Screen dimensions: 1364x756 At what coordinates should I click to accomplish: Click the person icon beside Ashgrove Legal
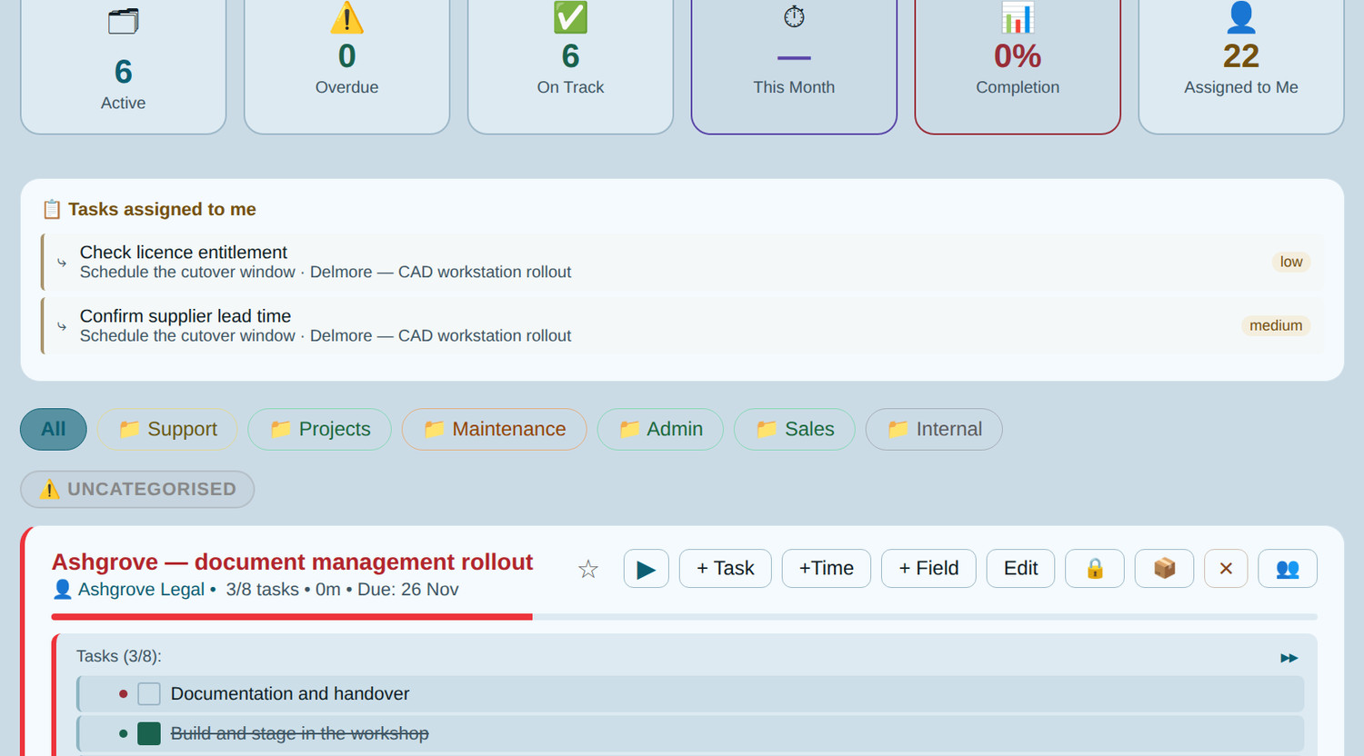(63, 590)
